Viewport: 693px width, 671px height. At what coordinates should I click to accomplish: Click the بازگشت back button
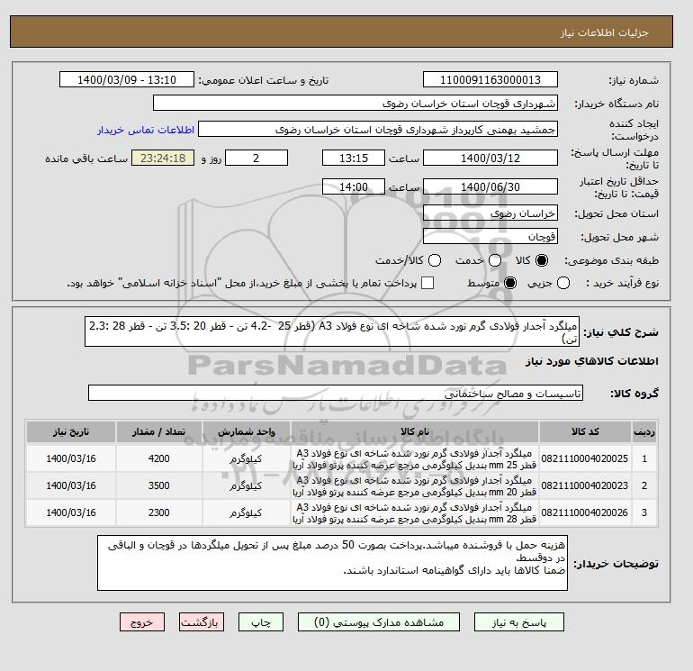(202, 622)
